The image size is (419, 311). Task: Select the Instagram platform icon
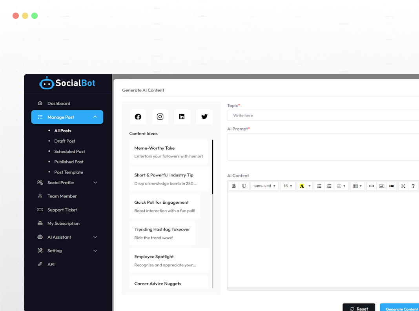pyautogui.click(x=160, y=117)
